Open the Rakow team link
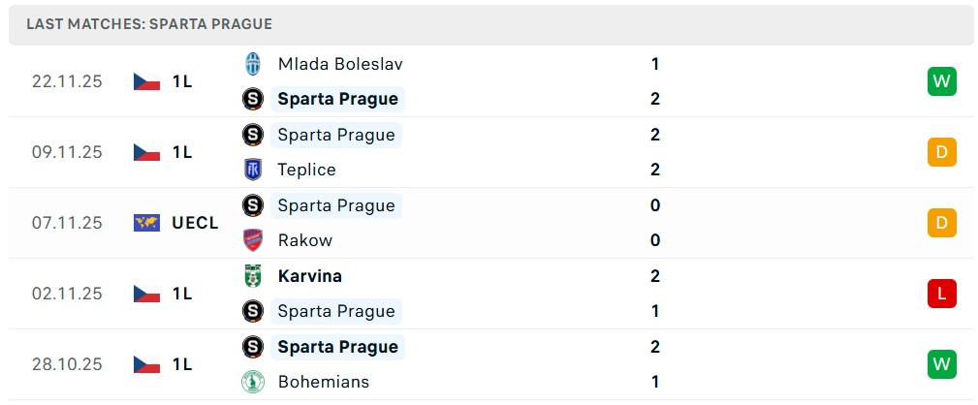This screenshot has height=405, width=978. (x=304, y=240)
